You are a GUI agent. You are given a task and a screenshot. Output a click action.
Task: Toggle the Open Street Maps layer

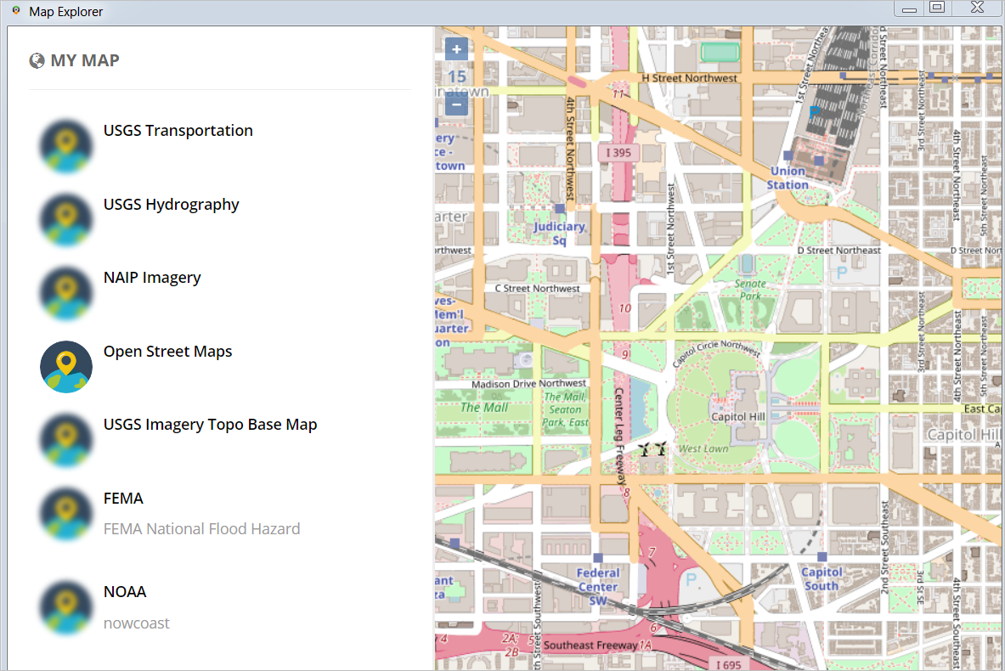[167, 351]
